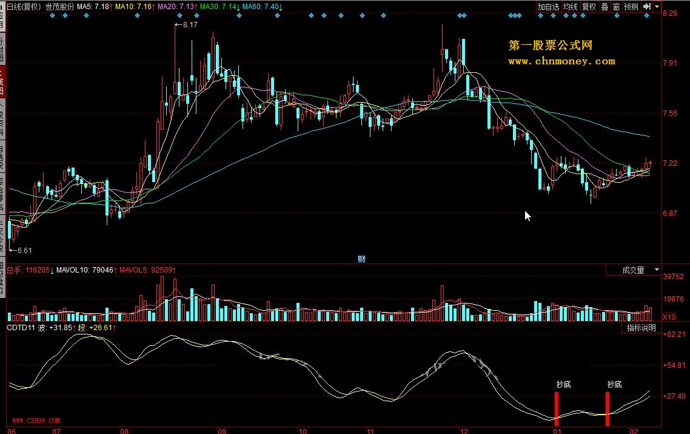The height and width of the screenshot is (434, 690).
Task: Click the +82.21 indicator axis value
Action: point(674,334)
